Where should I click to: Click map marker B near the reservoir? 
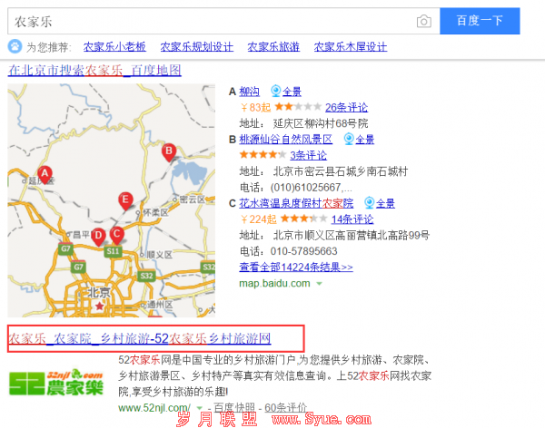[169, 152]
